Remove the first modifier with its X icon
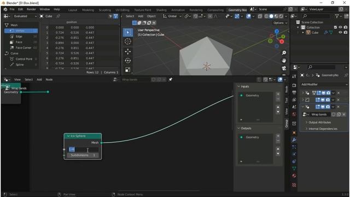This screenshot has width=350, height=197. pos(339,92)
